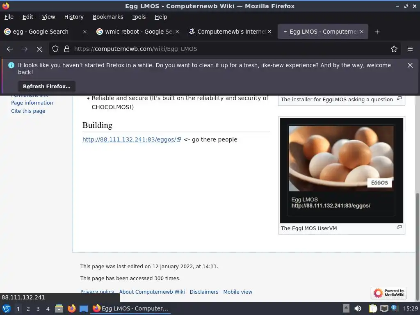
Task: Click the Powered by MediaWiki badge
Action: click(x=389, y=293)
